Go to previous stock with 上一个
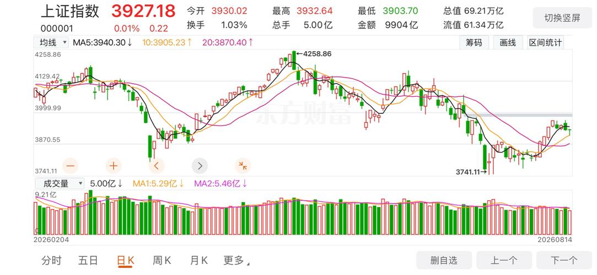Screen dimensions: 597x275 pos(504,260)
